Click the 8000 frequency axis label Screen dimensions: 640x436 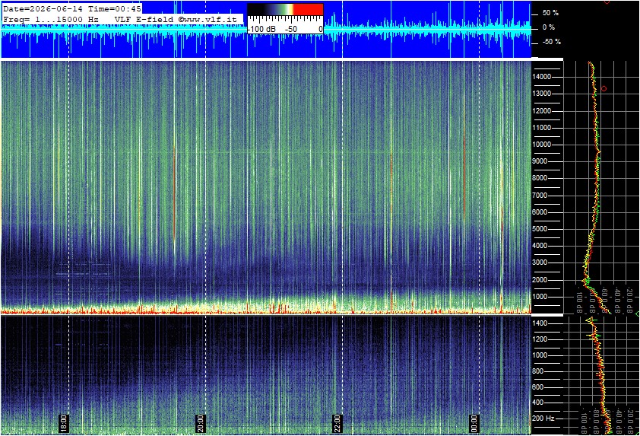[540, 178]
